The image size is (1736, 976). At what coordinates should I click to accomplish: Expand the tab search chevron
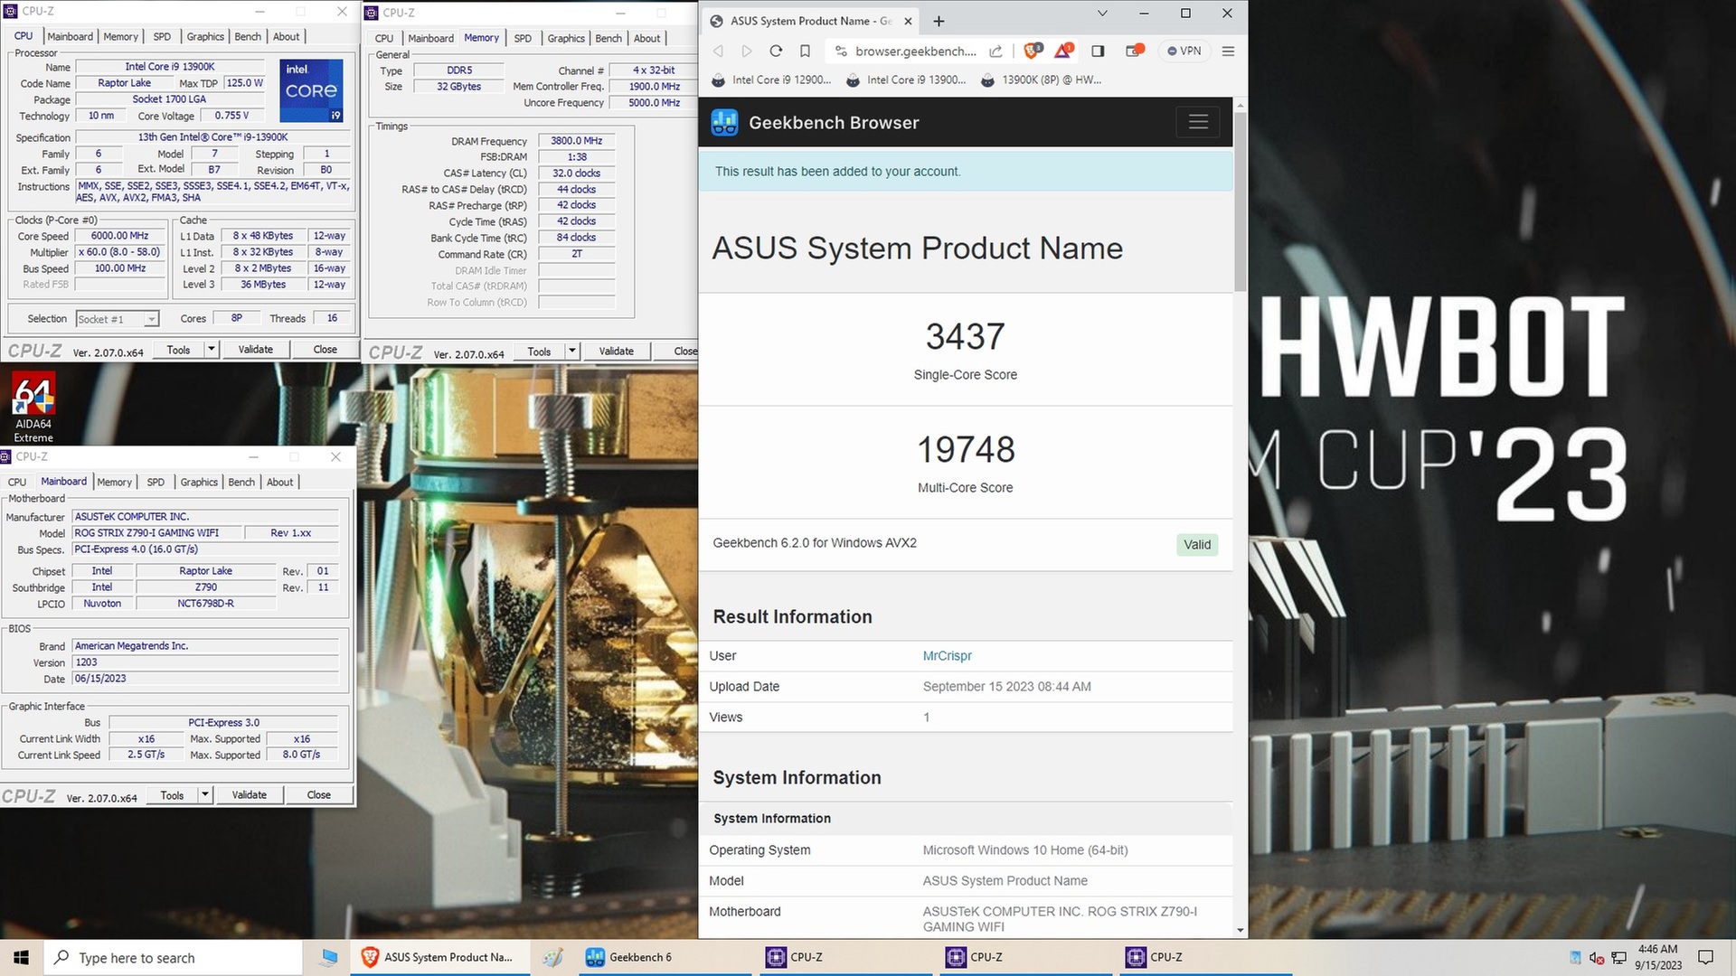click(x=1102, y=14)
